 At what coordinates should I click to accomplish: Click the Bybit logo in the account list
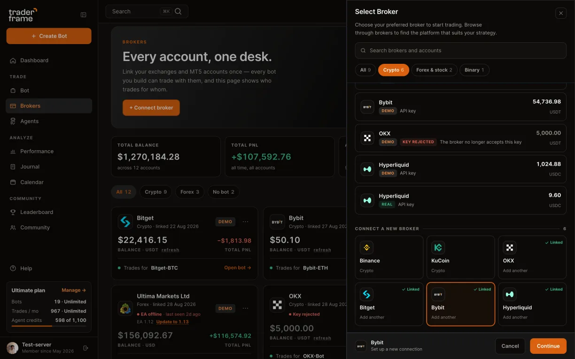[x=367, y=107]
